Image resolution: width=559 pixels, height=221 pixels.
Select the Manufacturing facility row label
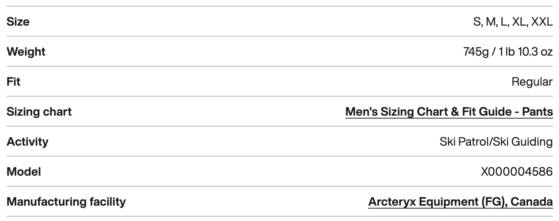[66, 202]
